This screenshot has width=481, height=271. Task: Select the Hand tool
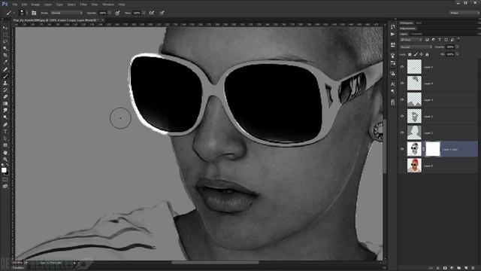pos(5,152)
